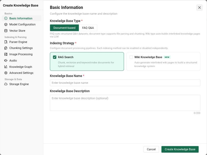This screenshot has height=155, width=207.
Task: Click the Indexing Strategy label
Action: 62,43
